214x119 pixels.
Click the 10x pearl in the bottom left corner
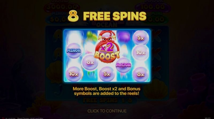click(x=74, y=74)
